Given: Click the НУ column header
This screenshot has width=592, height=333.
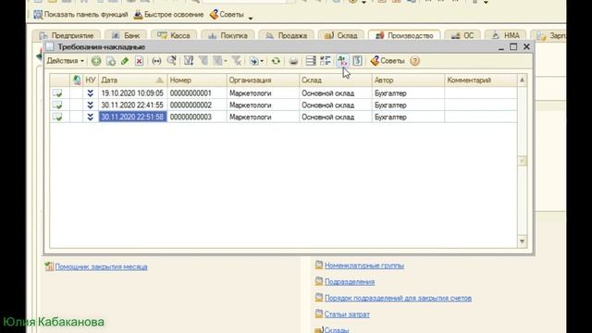Looking at the screenshot, I should click(91, 80).
